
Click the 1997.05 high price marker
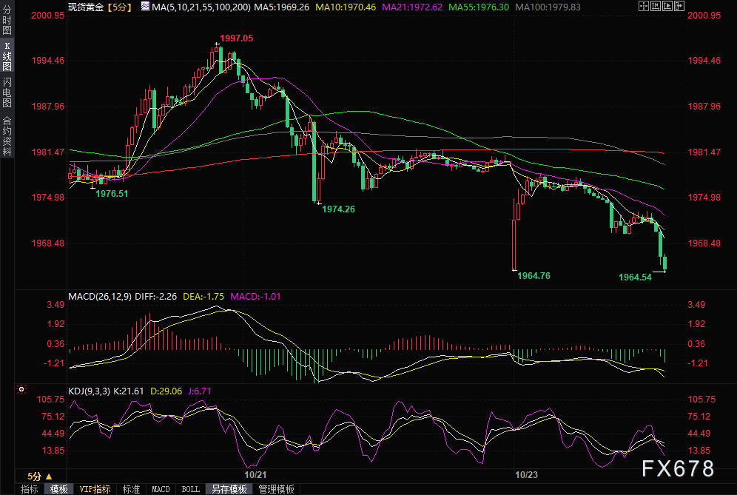pos(237,38)
